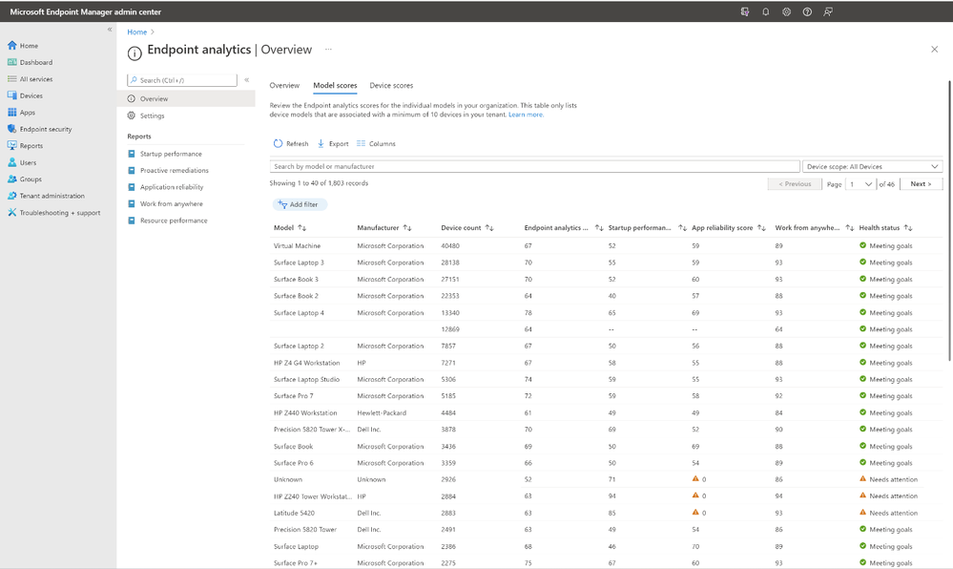953x569 pixels.
Task: Open the page number dropdown
Action: (x=860, y=184)
